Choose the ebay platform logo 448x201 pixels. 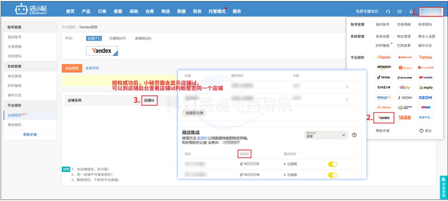(x=405, y=87)
